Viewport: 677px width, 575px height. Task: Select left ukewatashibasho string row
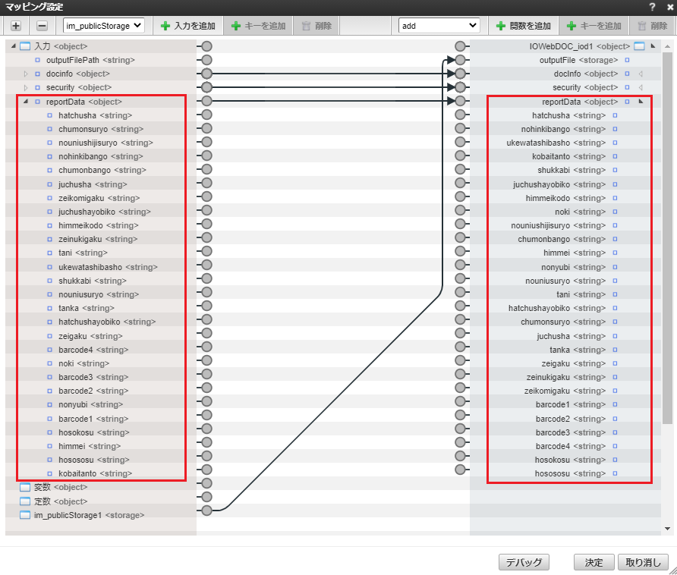click(101, 267)
